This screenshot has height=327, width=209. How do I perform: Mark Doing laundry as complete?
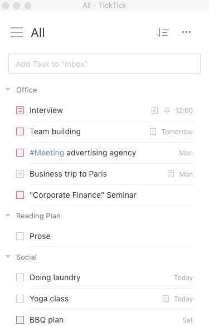click(20, 277)
